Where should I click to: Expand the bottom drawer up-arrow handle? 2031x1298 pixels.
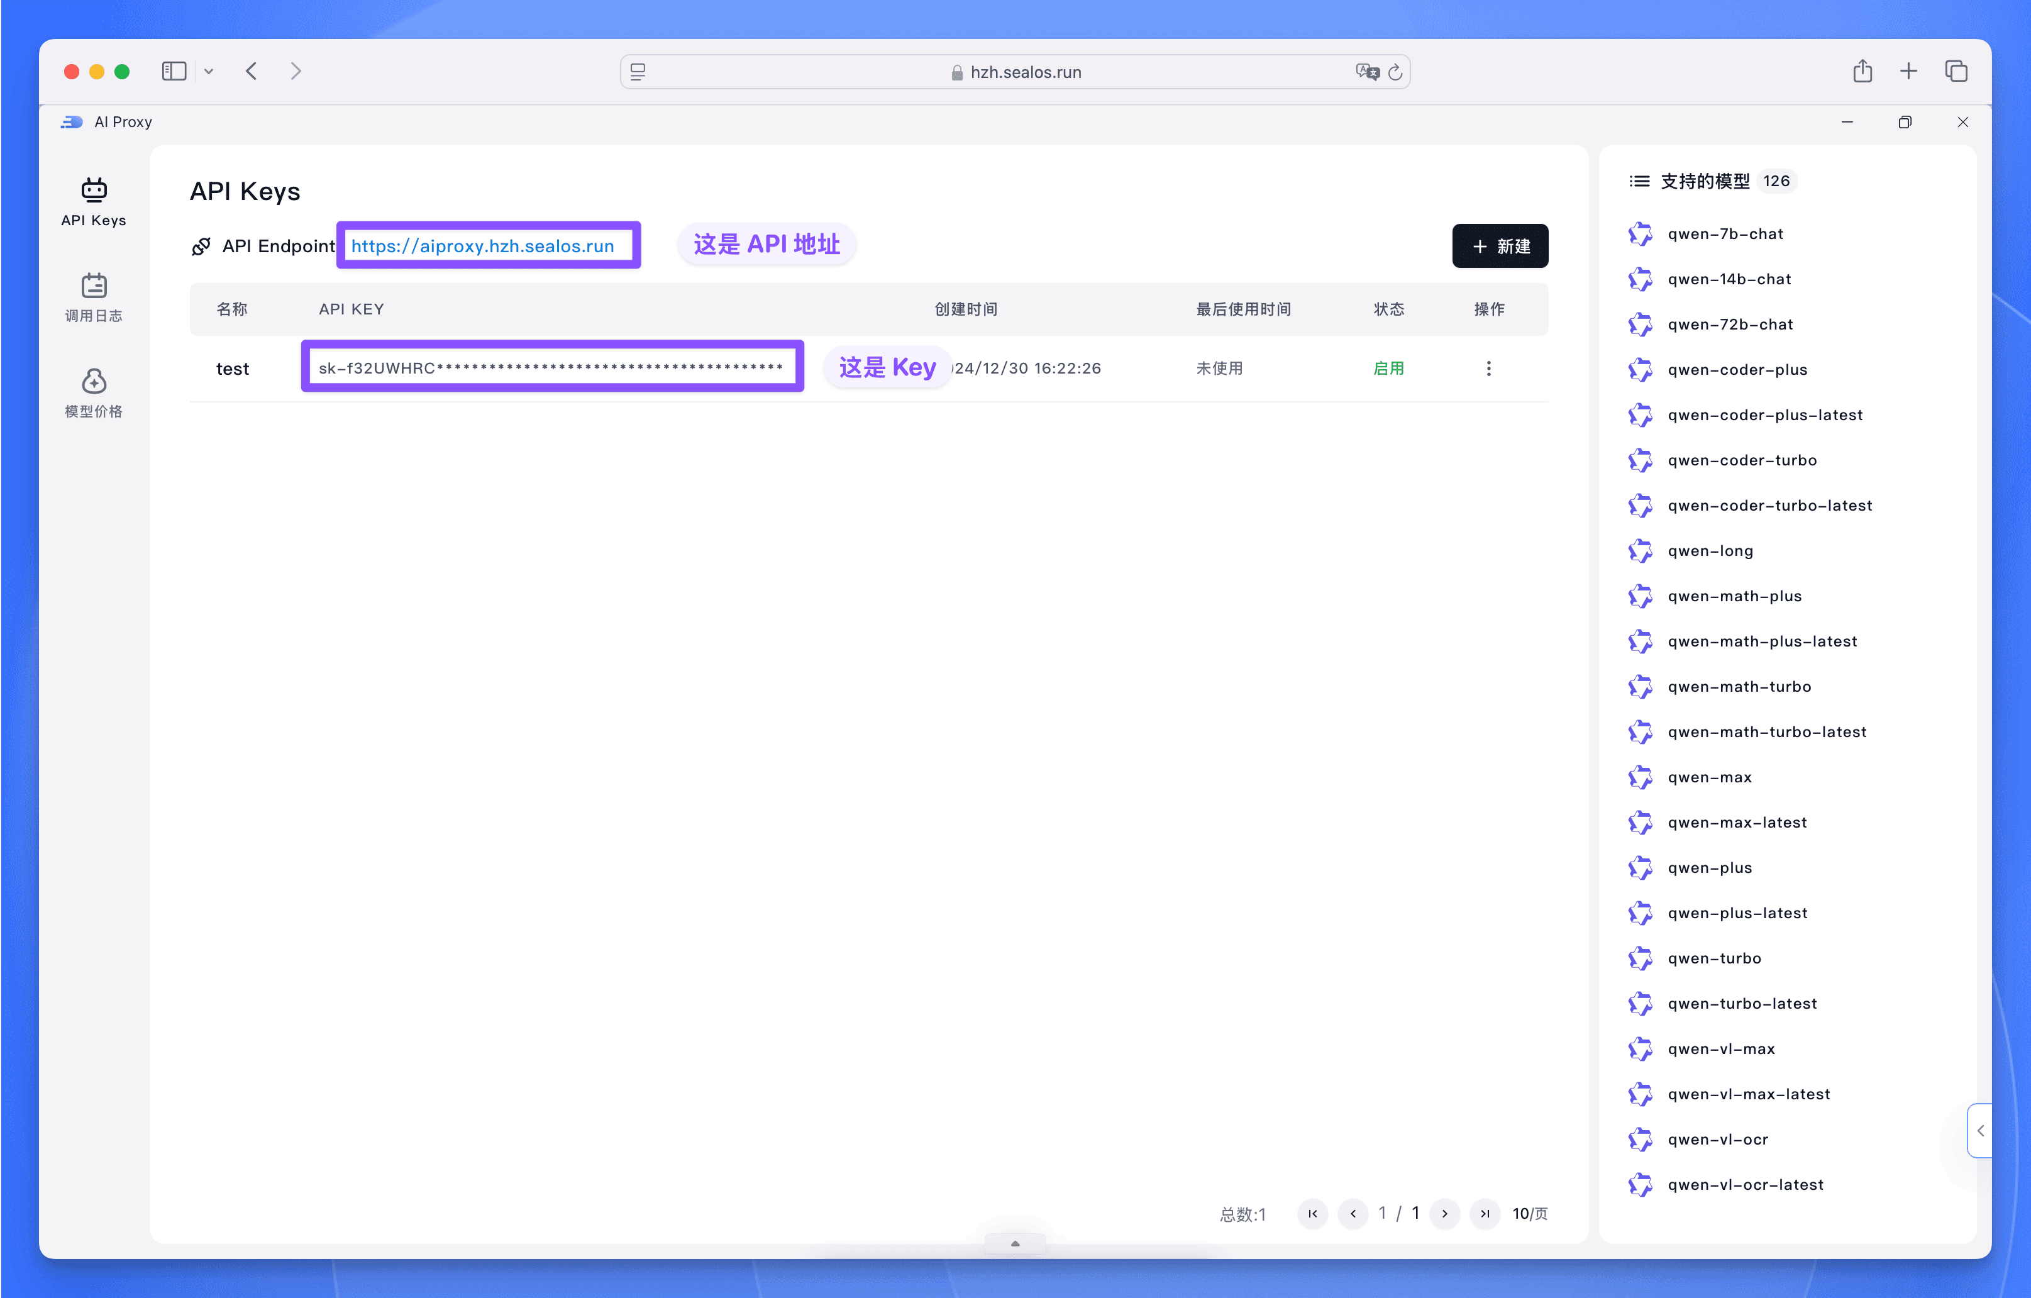1015,1243
